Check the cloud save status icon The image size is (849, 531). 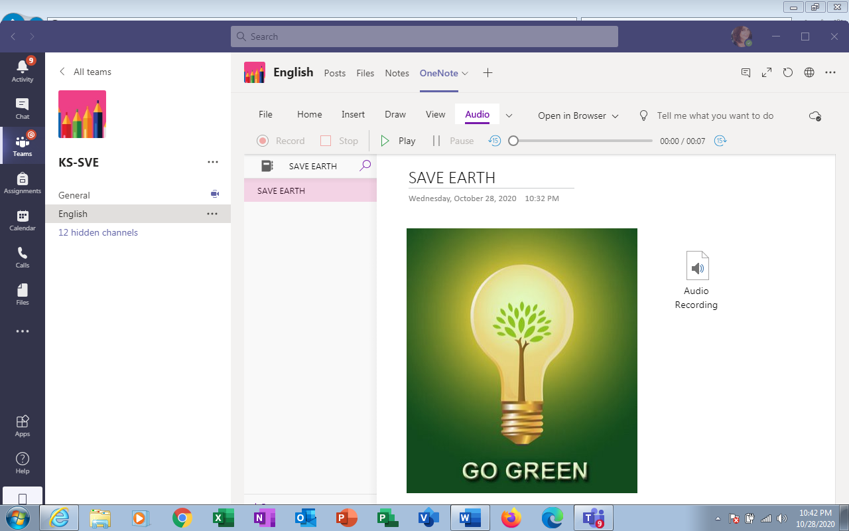[x=815, y=115]
